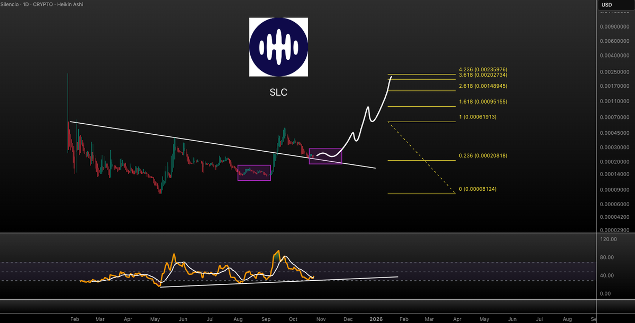The height and width of the screenshot is (323, 635).
Task: Click price axis value 0.00070000
Action: 615,117
